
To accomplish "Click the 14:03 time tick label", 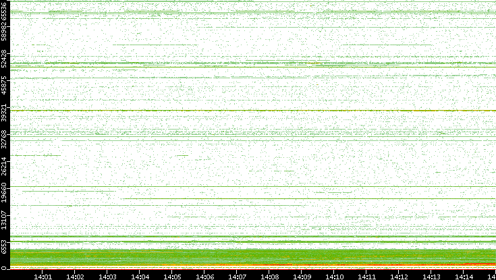I will [x=107, y=277].
